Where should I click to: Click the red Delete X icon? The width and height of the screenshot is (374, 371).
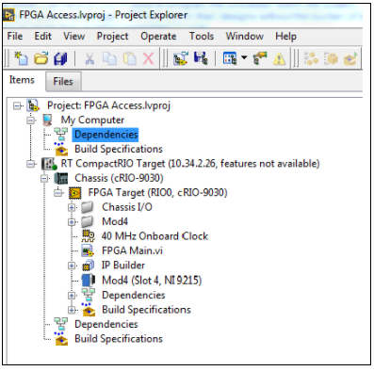[x=148, y=58]
